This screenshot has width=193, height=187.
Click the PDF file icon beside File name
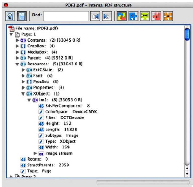[11, 29]
